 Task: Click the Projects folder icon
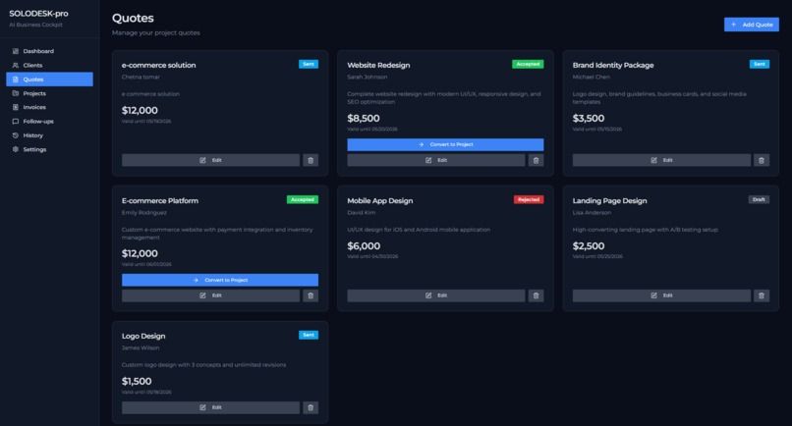tap(16, 93)
